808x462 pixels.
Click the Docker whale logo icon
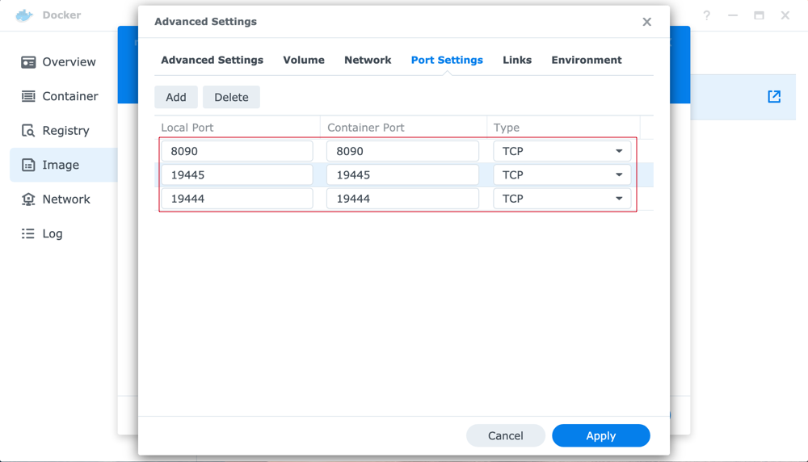click(x=24, y=15)
